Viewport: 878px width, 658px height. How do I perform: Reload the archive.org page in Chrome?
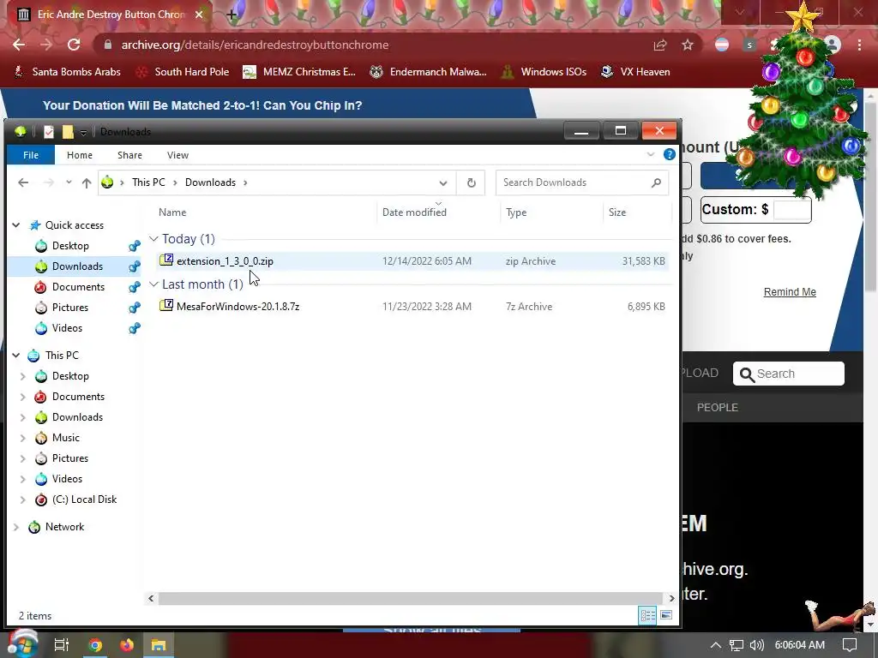point(74,45)
